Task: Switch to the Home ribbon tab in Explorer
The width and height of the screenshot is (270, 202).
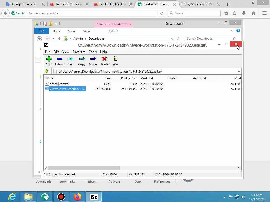Action: [x=57, y=31]
